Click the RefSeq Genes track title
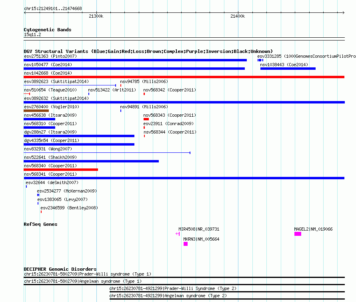Viewport: 356px width, 302px height. pyautogui.click(x=40, y=225)
